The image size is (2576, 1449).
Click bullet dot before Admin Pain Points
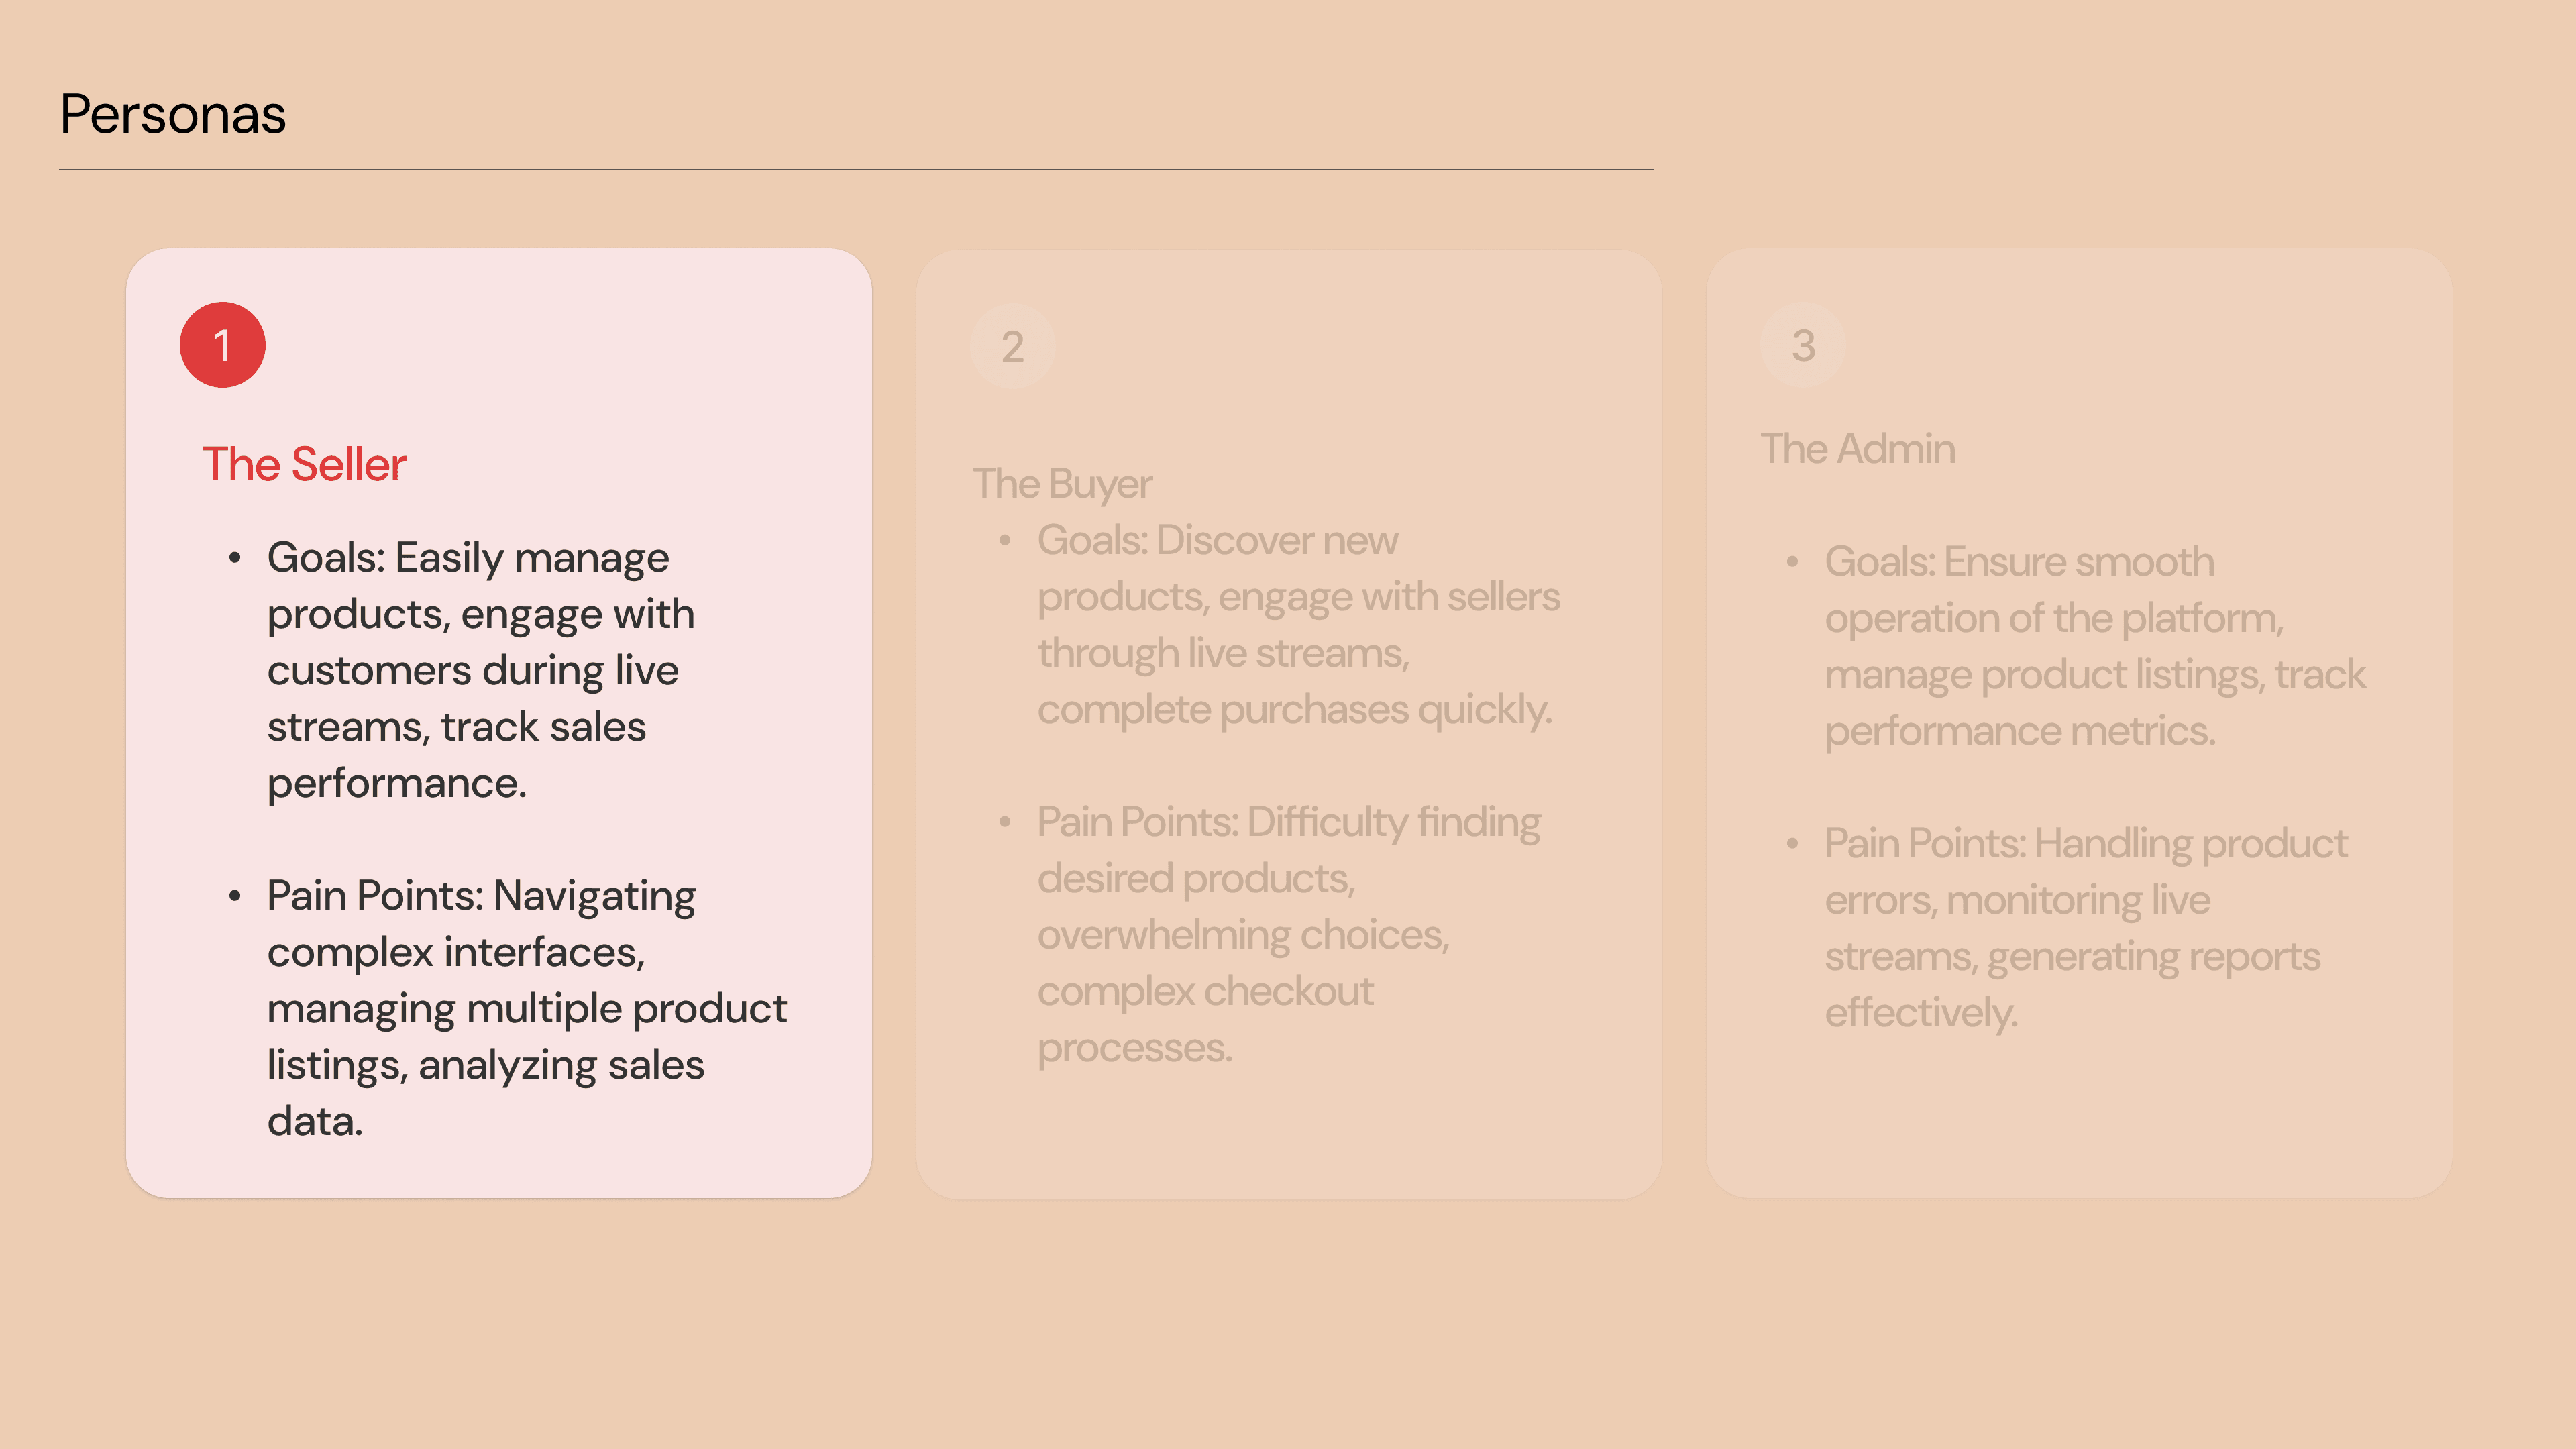click(x=1793, y=844)
